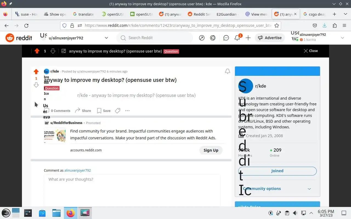This screenshot has height=219, width=351.
Task: Open accounts.reddit.com ad link
Action: pos(86,150)
